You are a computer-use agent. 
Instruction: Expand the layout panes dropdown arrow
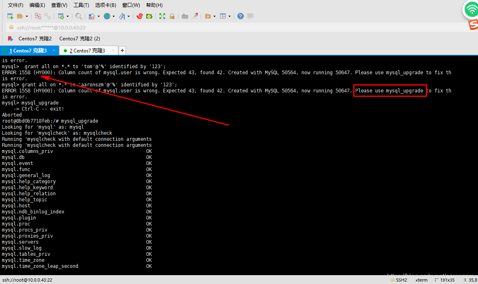230,16
